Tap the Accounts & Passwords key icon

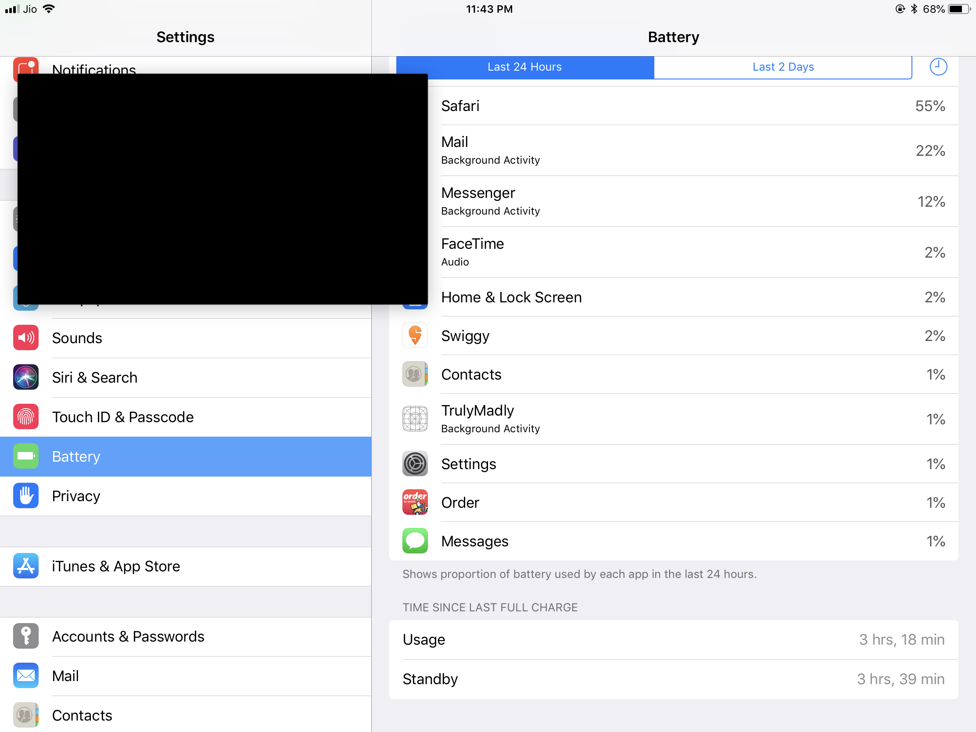[25, 636]
